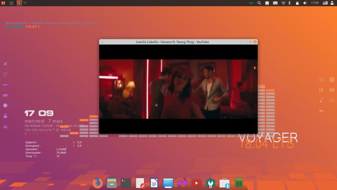The height and width of the screenshot is (190, 337).
Task: Open the purple music player dock icon
Action: [182, 183]
